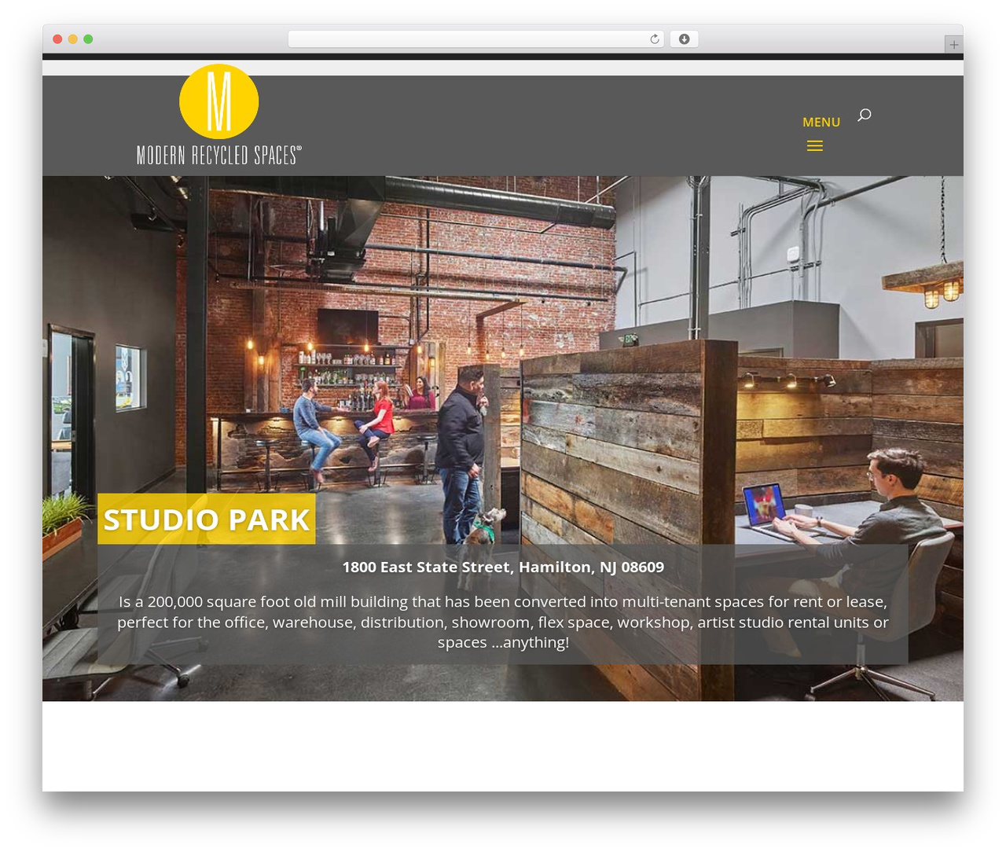Open the search magnifier icon
This screenshot has width=1006, height=852.
[x=865, y=116]
